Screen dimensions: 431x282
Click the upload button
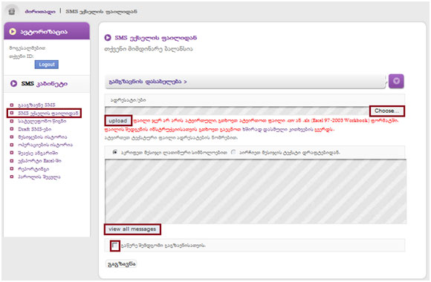[118, 121]
